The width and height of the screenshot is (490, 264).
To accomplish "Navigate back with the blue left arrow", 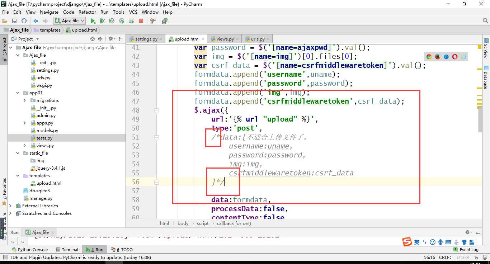I will pyautogui.click(x=36, y=21).
